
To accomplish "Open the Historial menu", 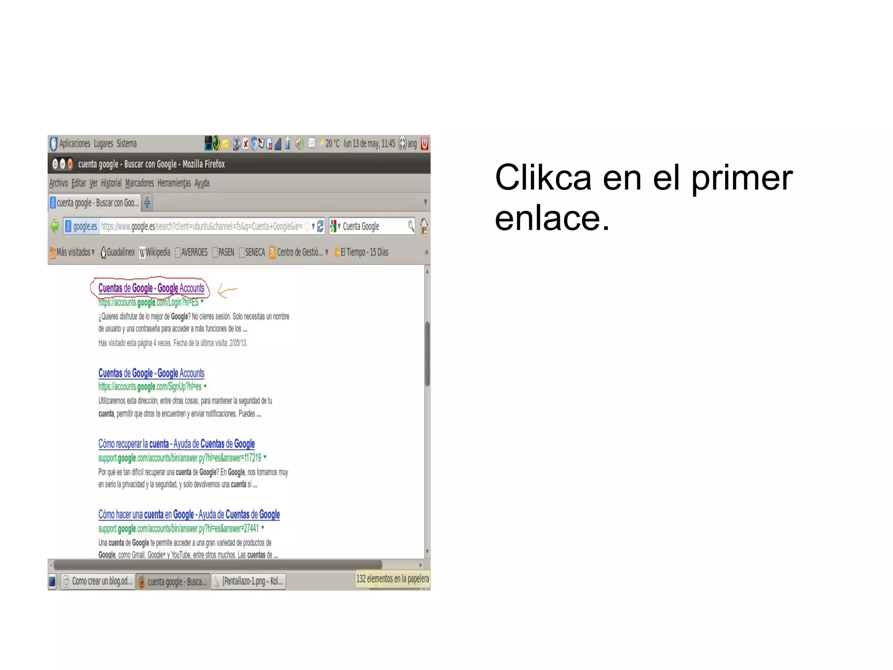I will pyautogui.click(x=111, y=183).
